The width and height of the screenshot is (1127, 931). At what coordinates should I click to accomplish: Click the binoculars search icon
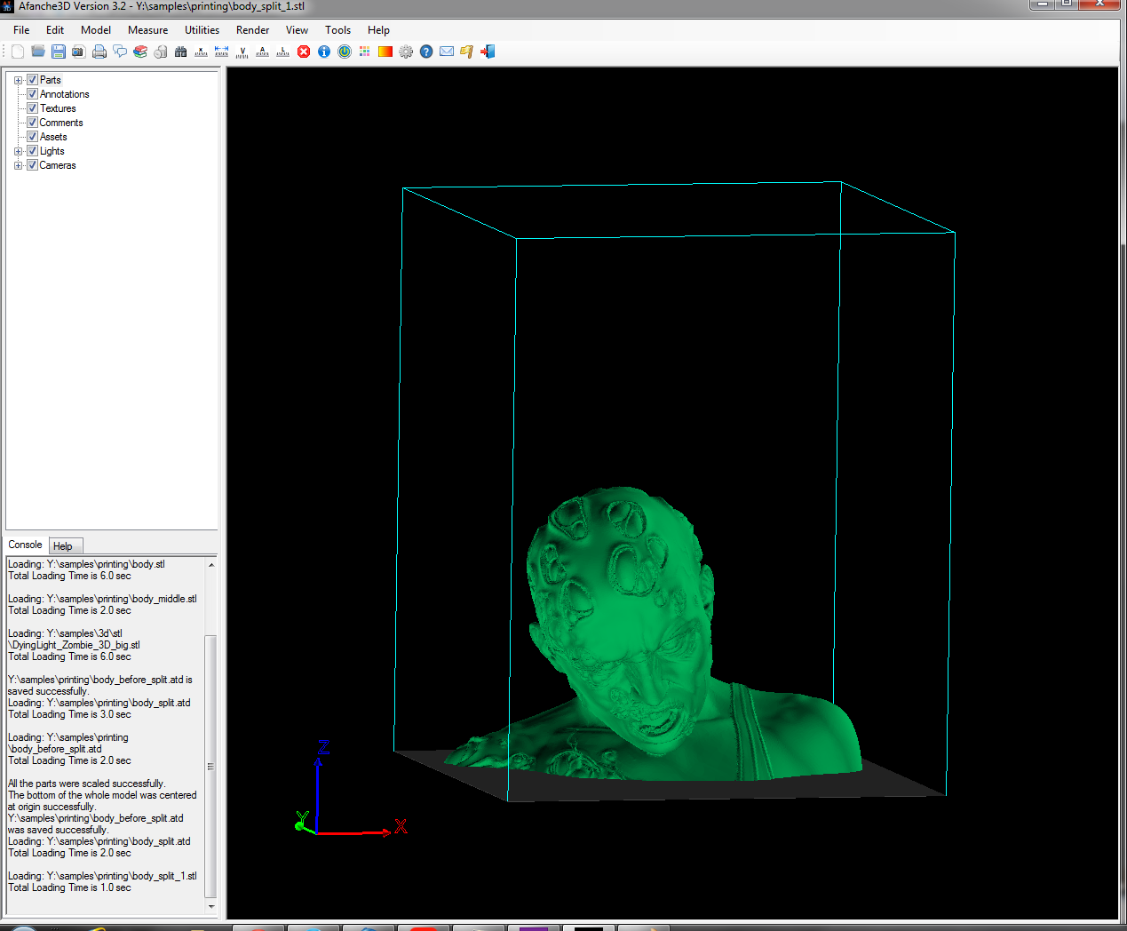[181, 52]
